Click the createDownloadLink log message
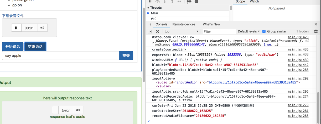Viewport: 321px width, 124px height. 169,49
